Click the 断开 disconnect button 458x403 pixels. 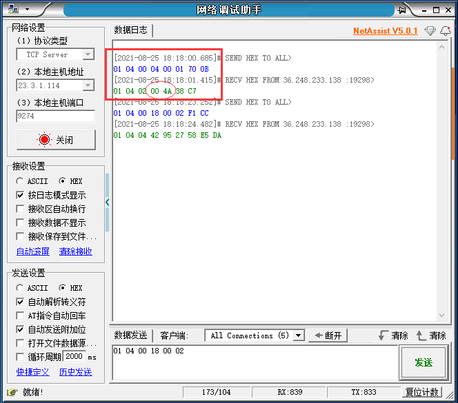tap(328, 335)
